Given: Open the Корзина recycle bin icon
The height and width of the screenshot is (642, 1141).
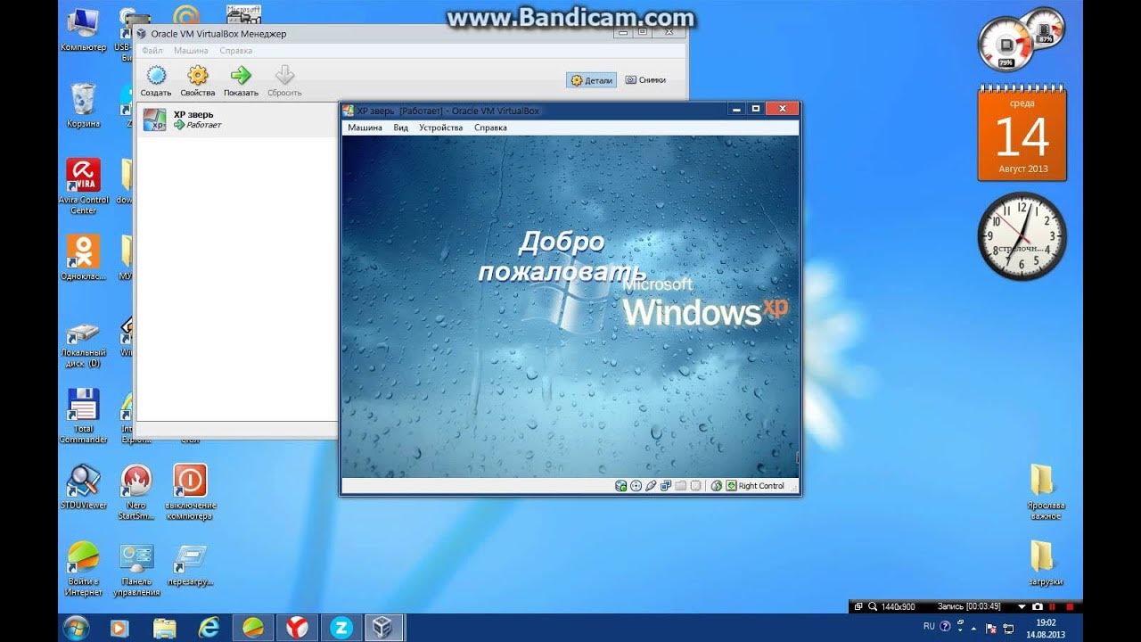Looking at the screenshot, I should [84, 105].
